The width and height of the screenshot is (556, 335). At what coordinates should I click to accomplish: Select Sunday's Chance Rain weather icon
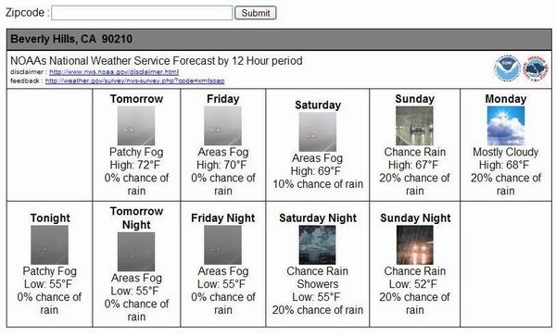414,126
